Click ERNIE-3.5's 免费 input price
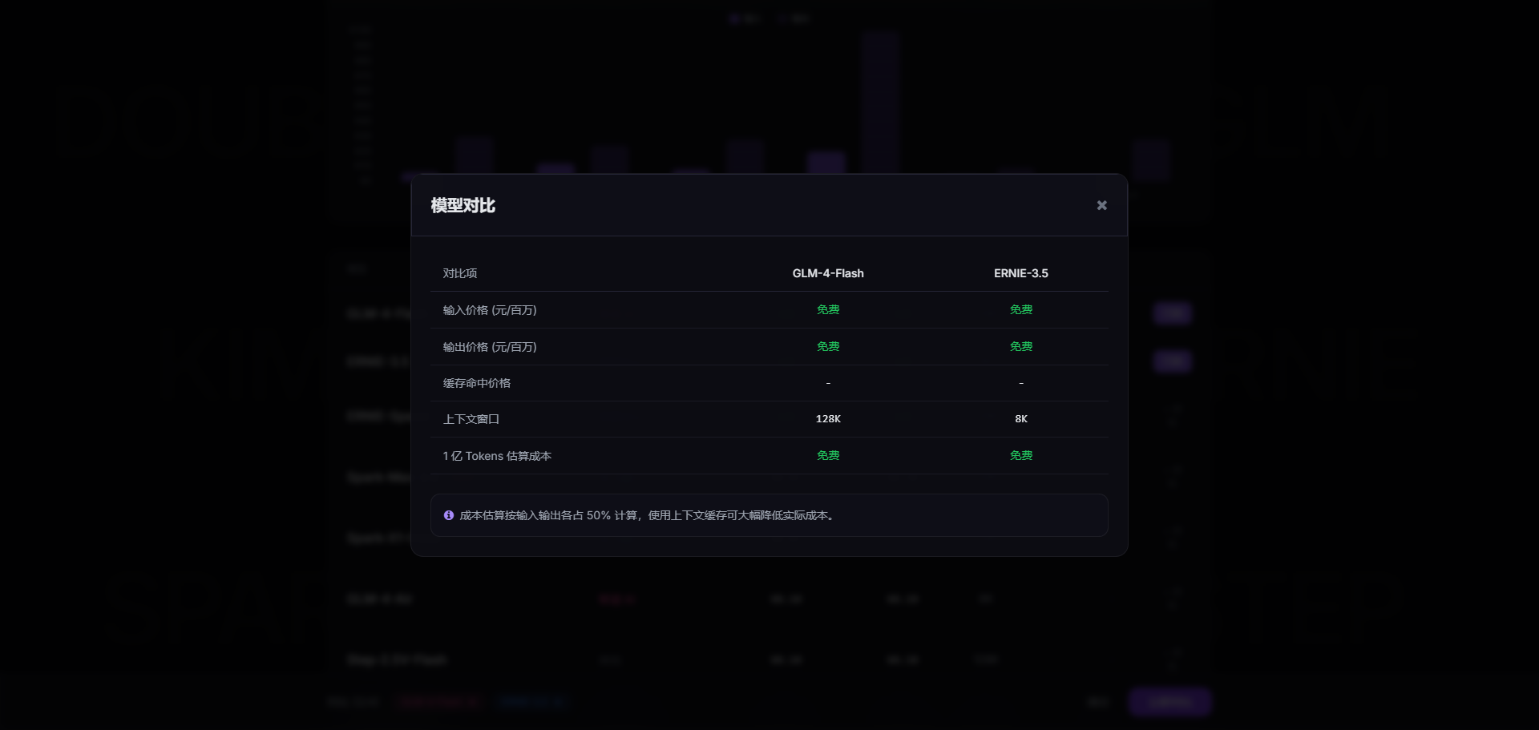Screen dimensions: 1539x730 click(x=1020, y=309)
